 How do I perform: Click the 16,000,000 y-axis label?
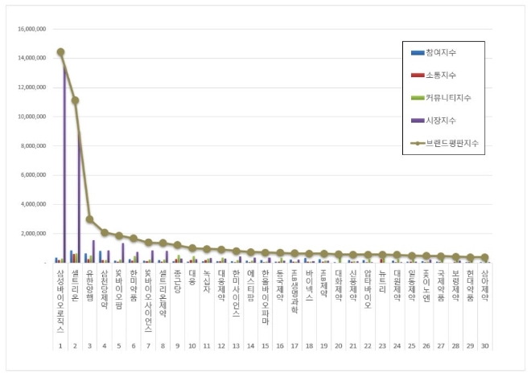click(31, 29)
